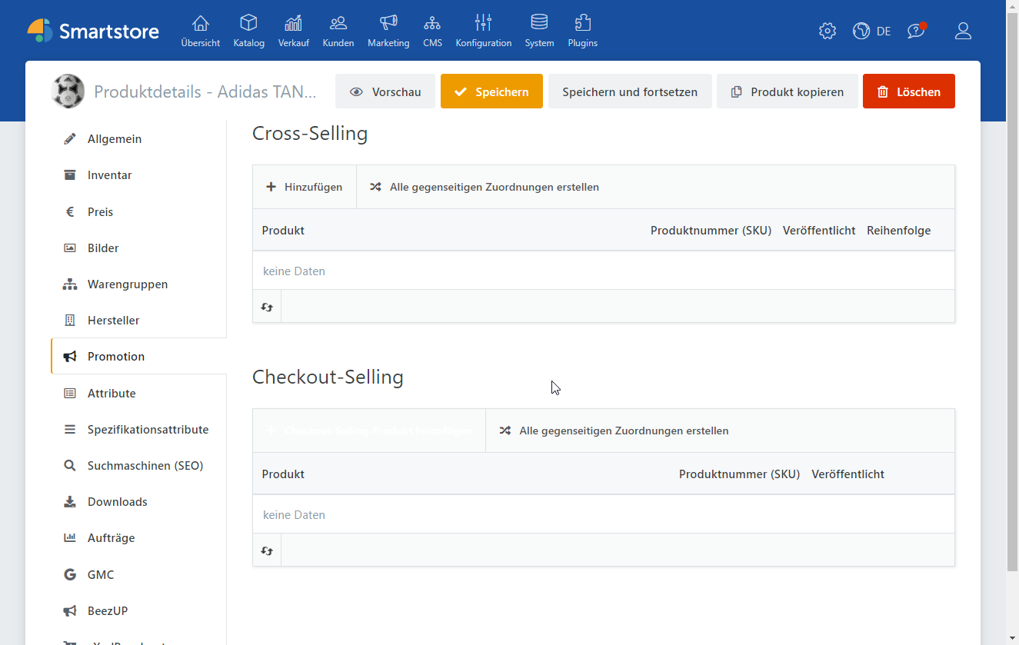Open the Plugins puzzle icon
This screenshot has width=1019, height=645.
pos(582,23)
